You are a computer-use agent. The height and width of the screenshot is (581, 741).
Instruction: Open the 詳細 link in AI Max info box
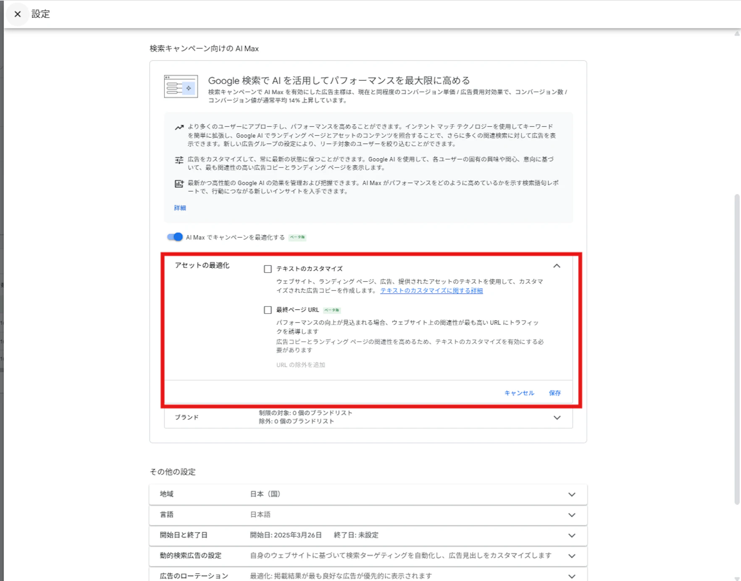click(180, 208)
